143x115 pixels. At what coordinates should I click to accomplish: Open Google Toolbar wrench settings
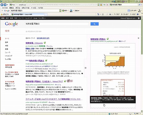(140, 11)
